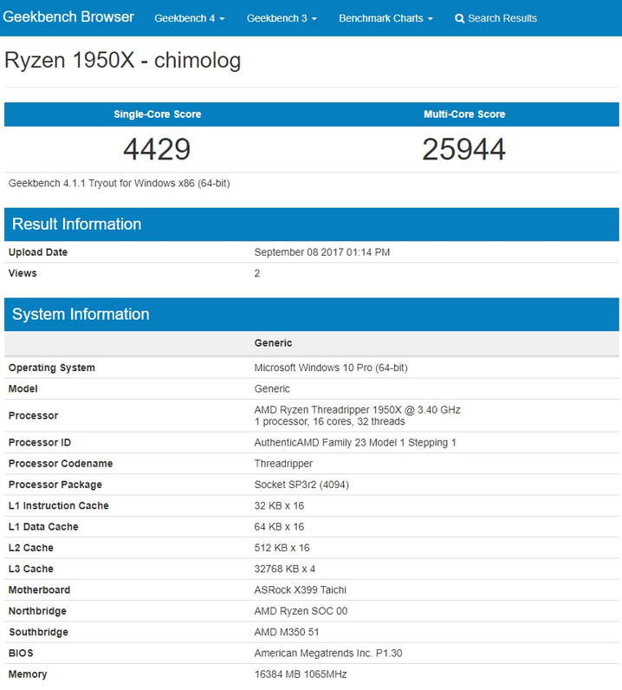Click the Single-Core Score header
Image resolution: width=622 pixels, height=690 pixels.
tap(158, 114)
